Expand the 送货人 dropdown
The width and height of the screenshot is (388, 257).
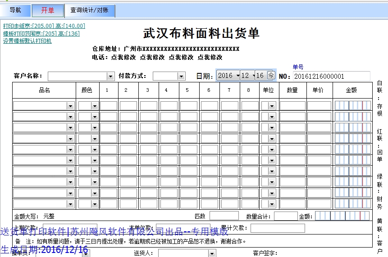211,253
